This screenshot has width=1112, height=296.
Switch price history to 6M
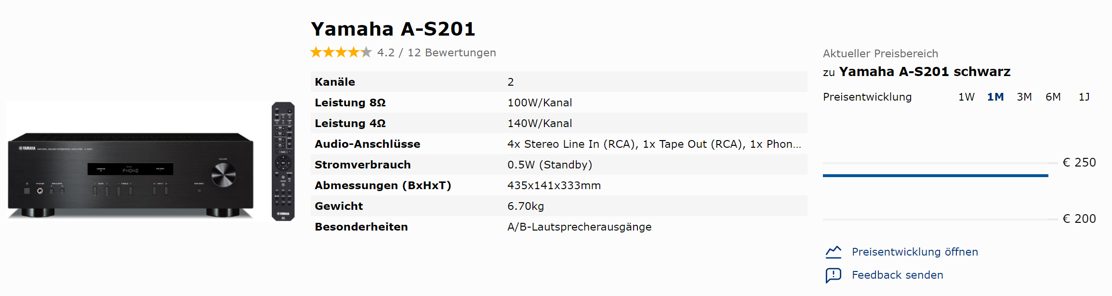[x=1053, y=97]
